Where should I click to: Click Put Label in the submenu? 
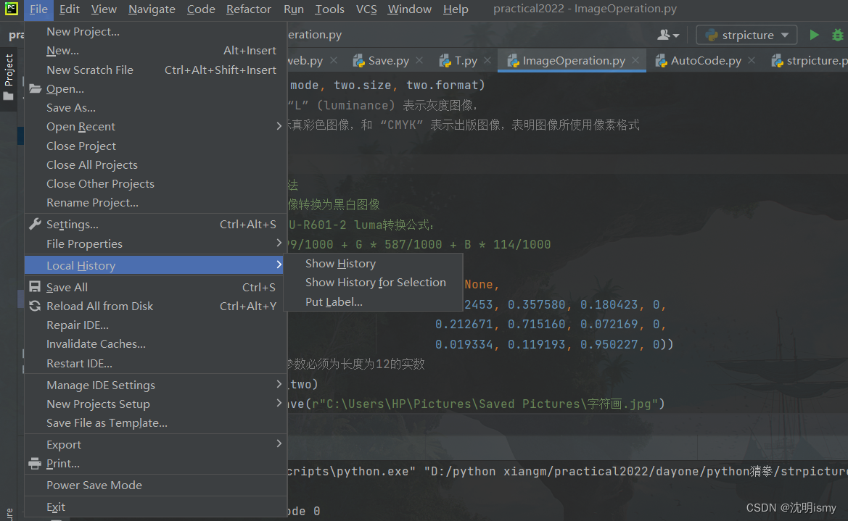334,302
